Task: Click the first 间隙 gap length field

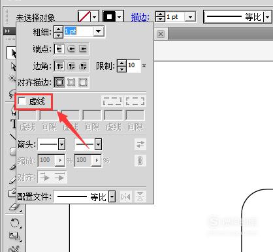Action: point(49,115)
